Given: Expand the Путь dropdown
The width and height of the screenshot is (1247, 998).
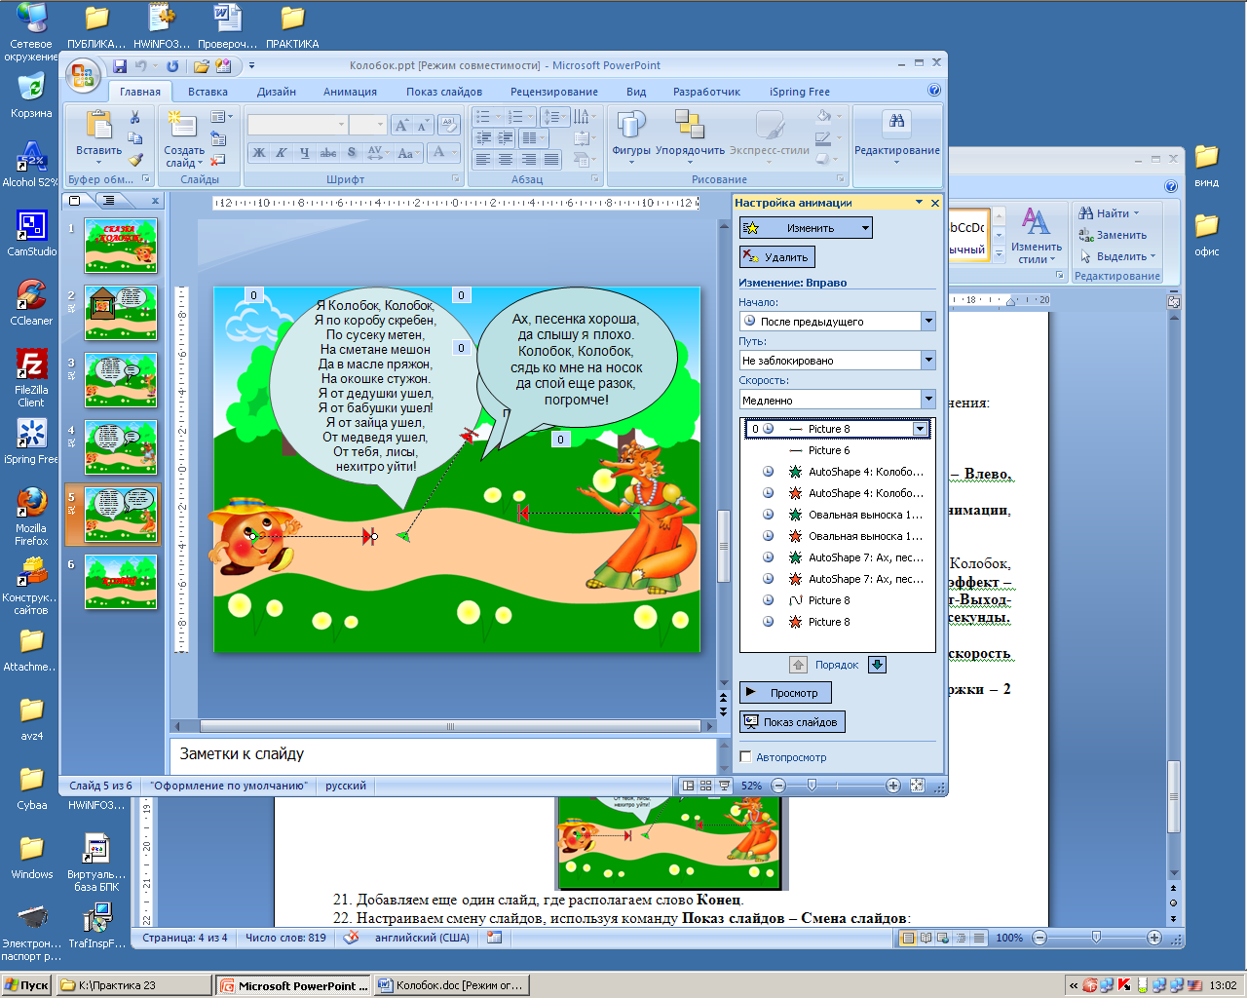Looking at the screenshot, I should (928, 361).
